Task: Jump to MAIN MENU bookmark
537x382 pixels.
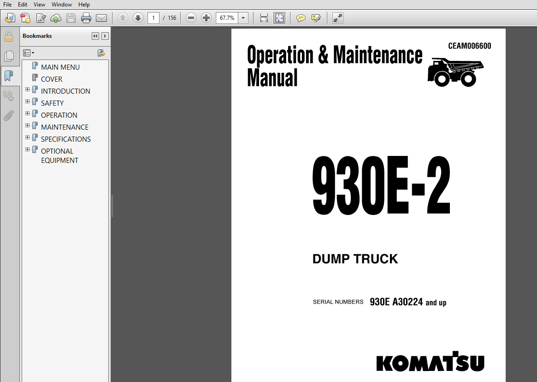Action: coord(60,67)
